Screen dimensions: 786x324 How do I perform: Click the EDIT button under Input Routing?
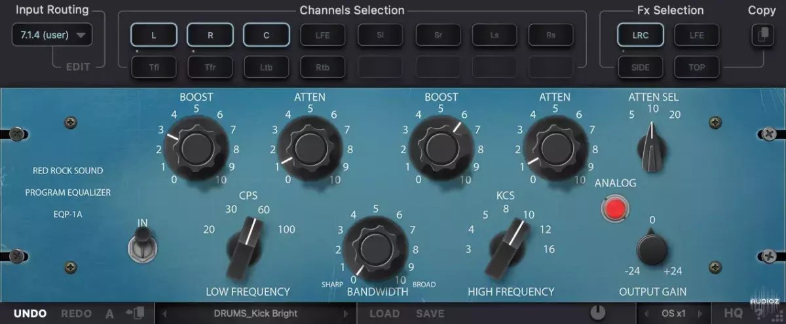[x=78, y=67]
